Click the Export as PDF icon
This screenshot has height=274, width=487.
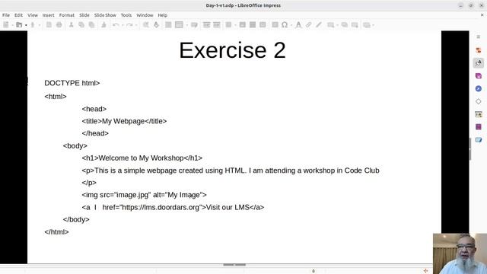point(49,25)
